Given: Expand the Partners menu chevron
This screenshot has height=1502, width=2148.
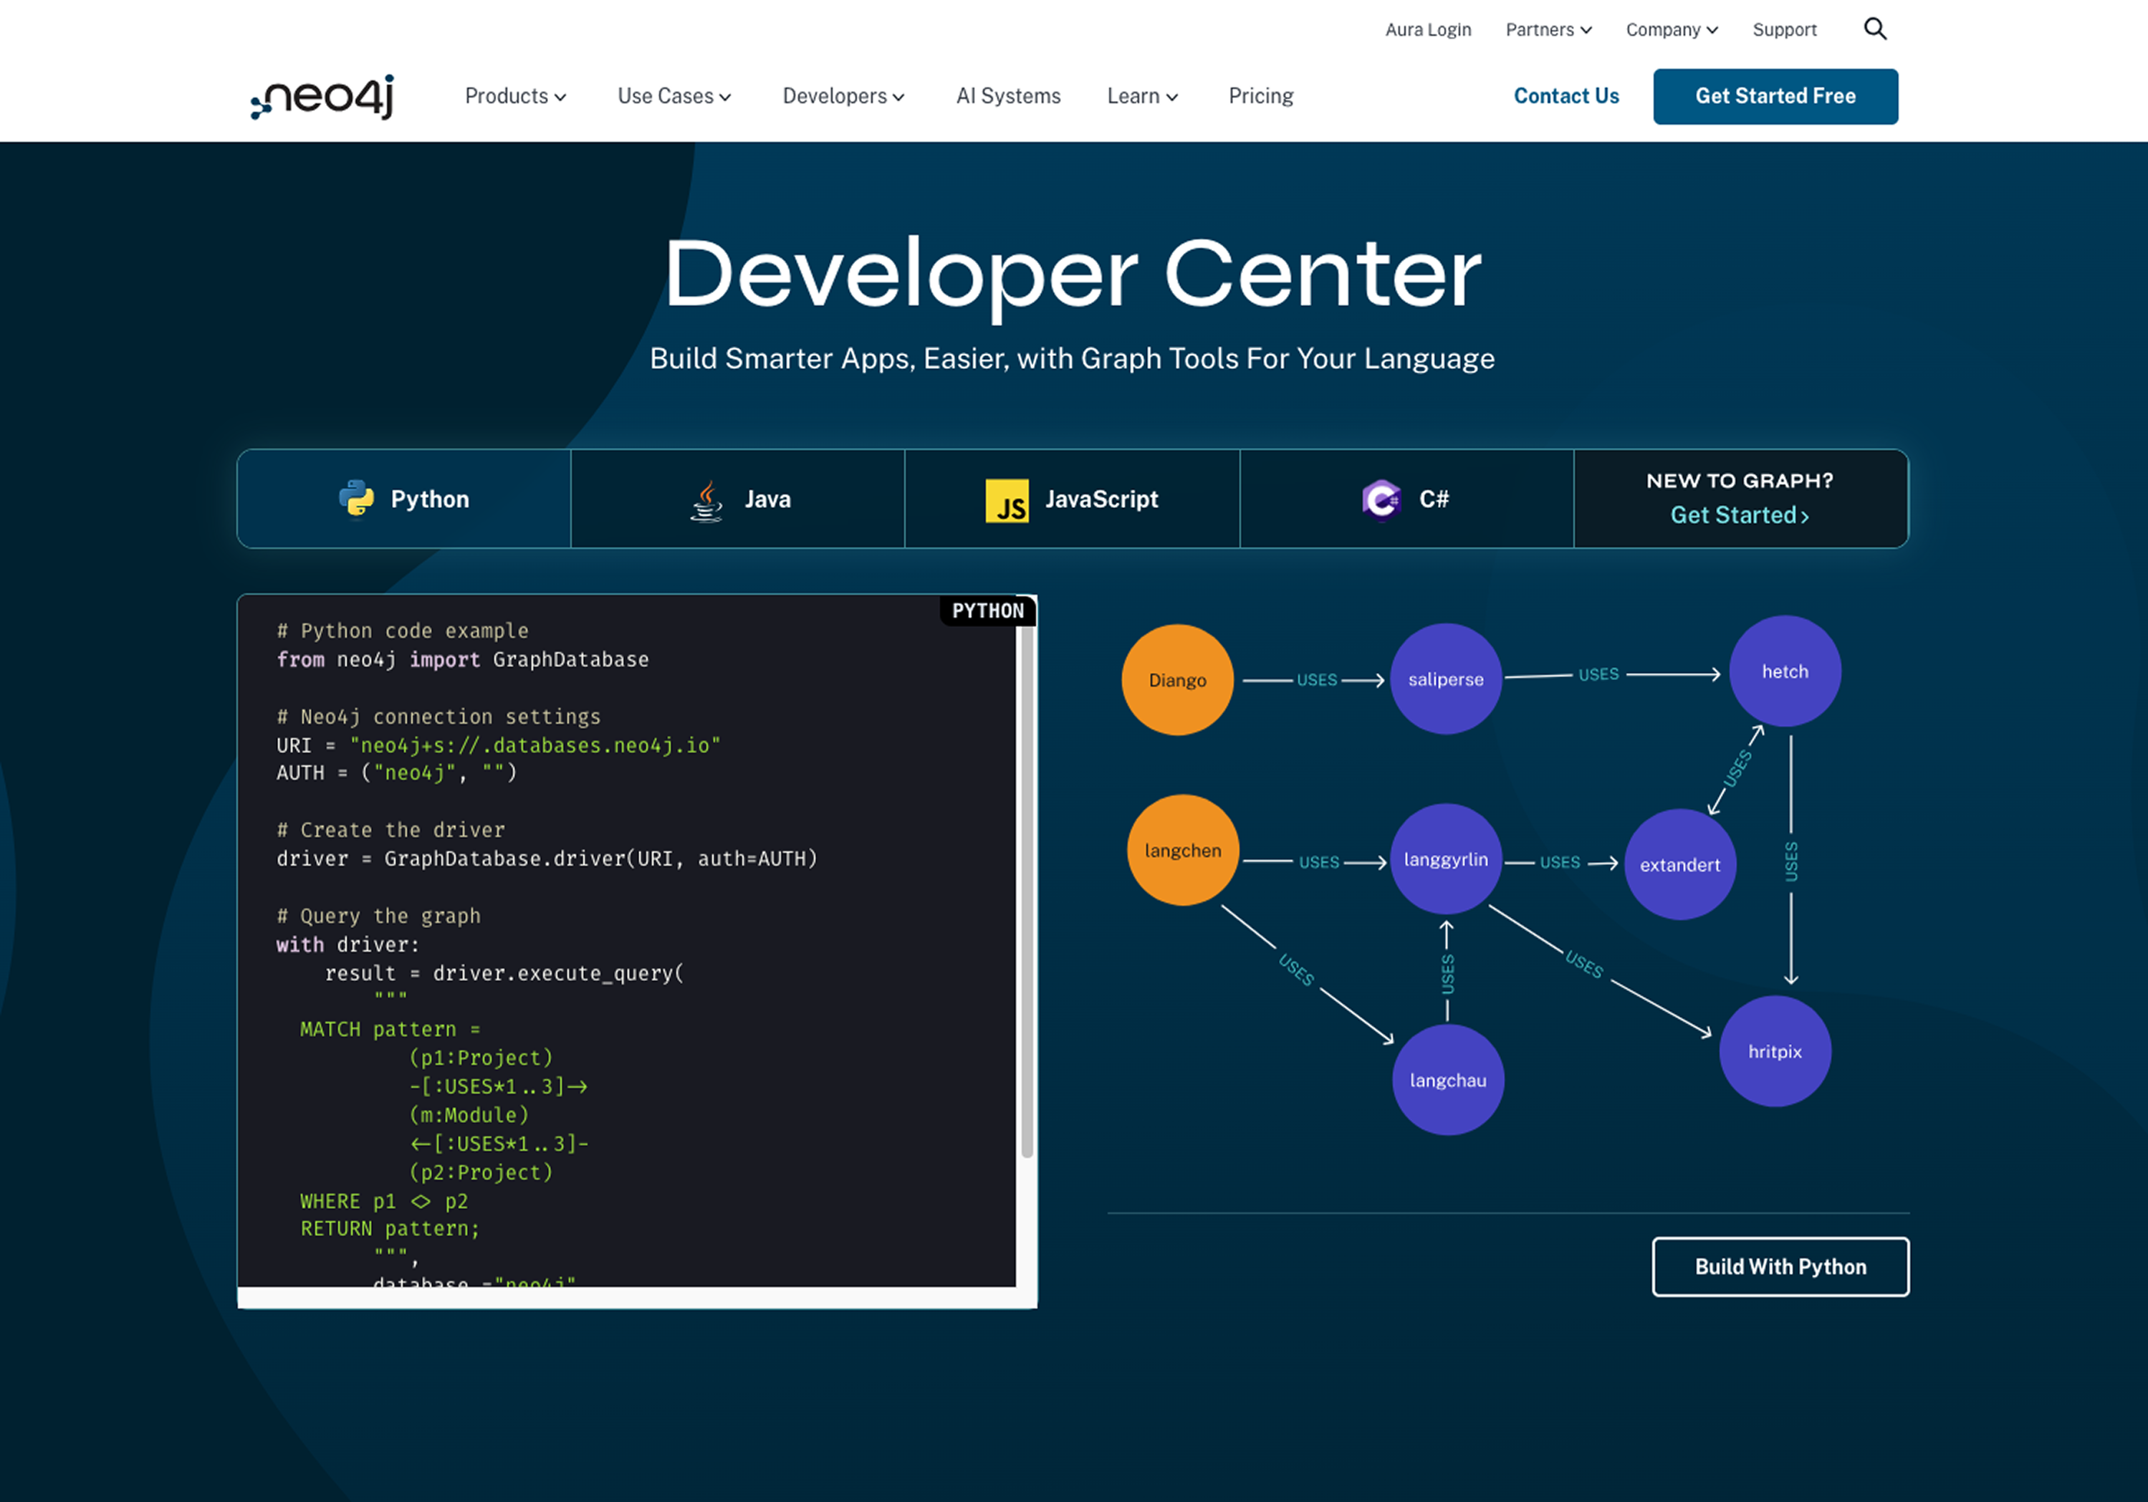Looking at the screenshot, I should pyautogui.click(x=1586, y=30).
